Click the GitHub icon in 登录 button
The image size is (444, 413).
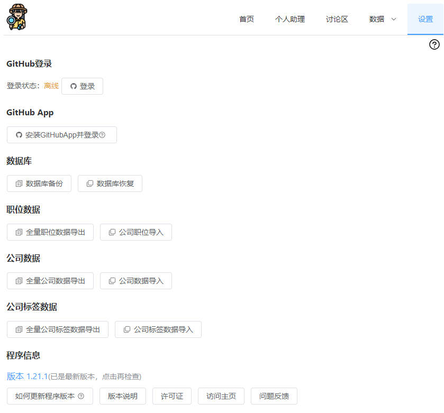coord(74,86)
